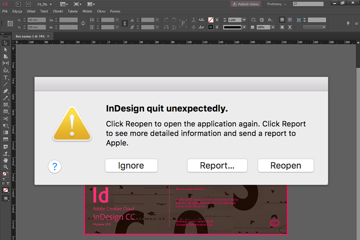
Task: Open the fx effects button
Action: pos(270,20)
